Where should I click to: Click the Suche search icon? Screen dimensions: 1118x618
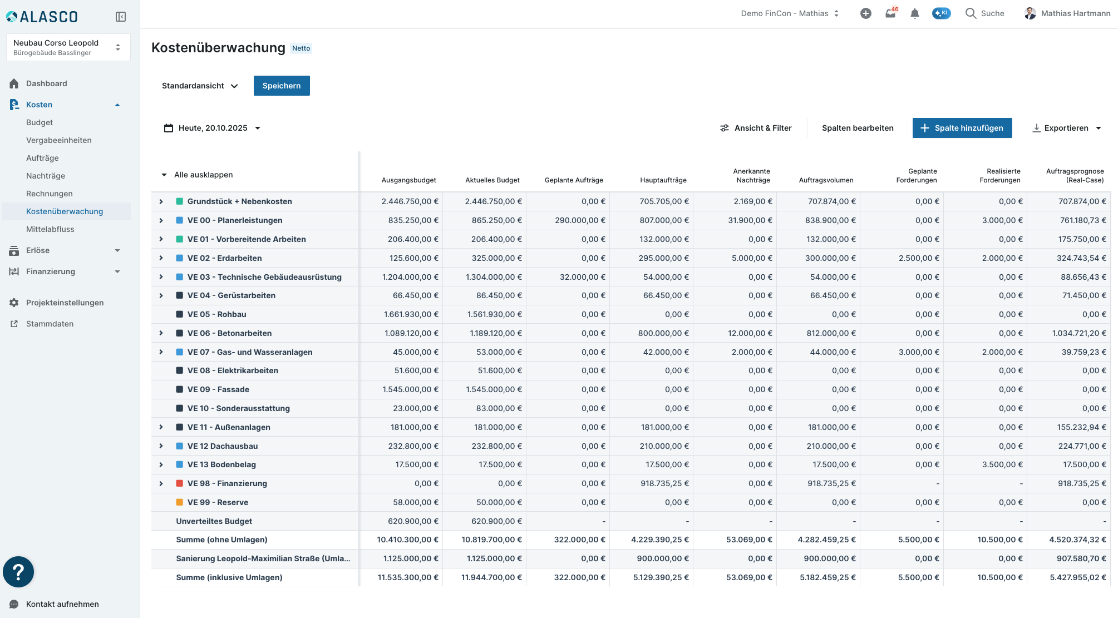(x=971, y=13)
